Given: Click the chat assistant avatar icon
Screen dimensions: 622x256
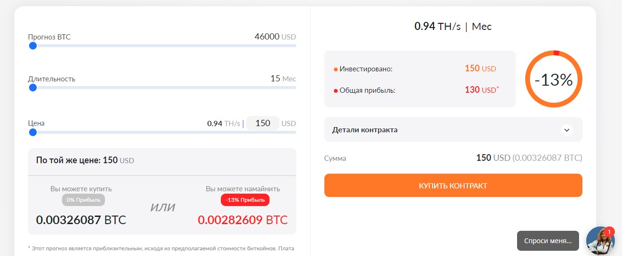Looking at the screenshot, I should [x=601, y=241].
